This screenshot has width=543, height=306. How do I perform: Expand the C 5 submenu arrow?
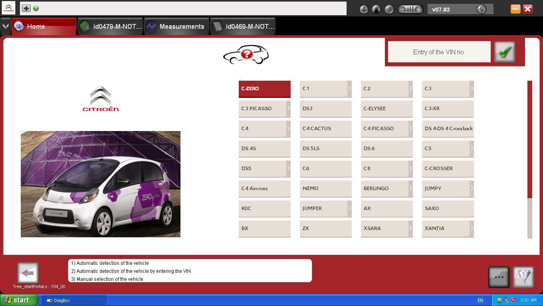pos(472,149)
